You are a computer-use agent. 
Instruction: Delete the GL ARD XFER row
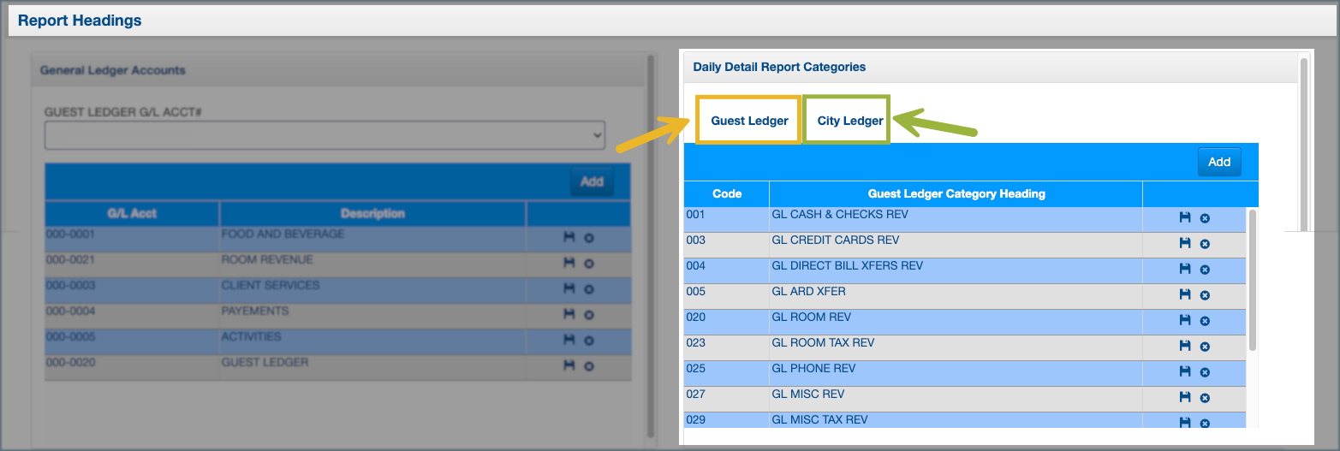pyautogui.click(x=1205, y=296)
